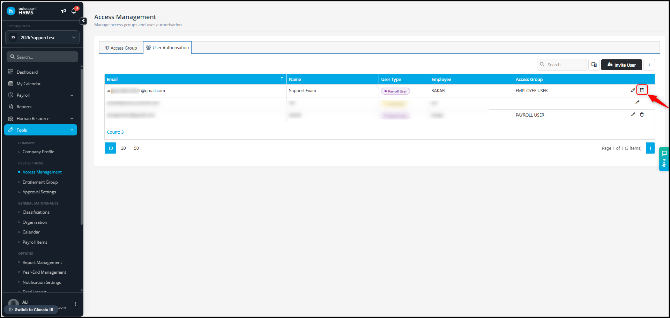Open Organisation maintenance page

(x=35, y=222)
